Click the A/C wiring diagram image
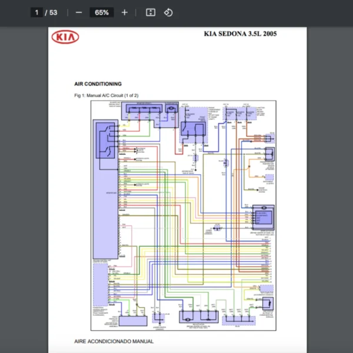The image size is (353, 353). (184, 215)
